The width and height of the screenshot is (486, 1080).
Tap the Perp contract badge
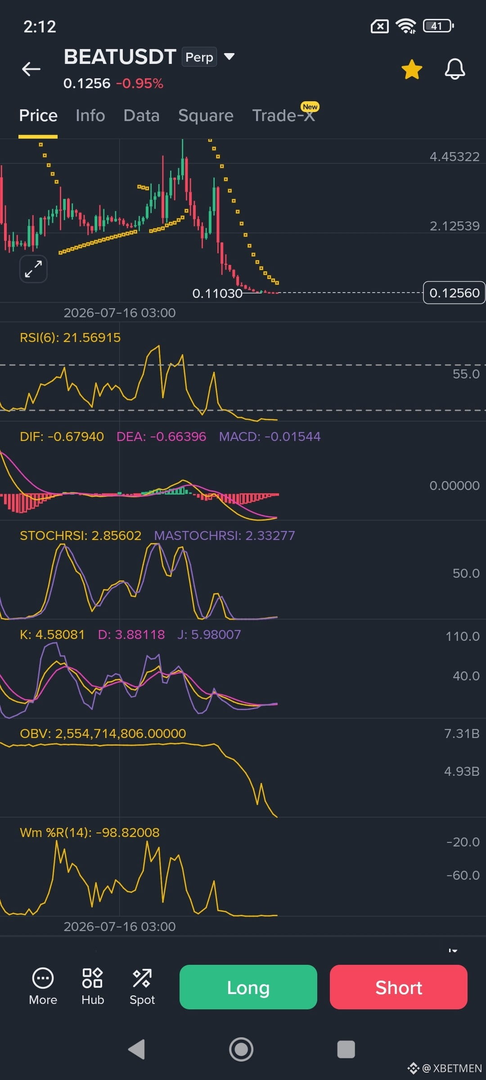pos(199,57)
